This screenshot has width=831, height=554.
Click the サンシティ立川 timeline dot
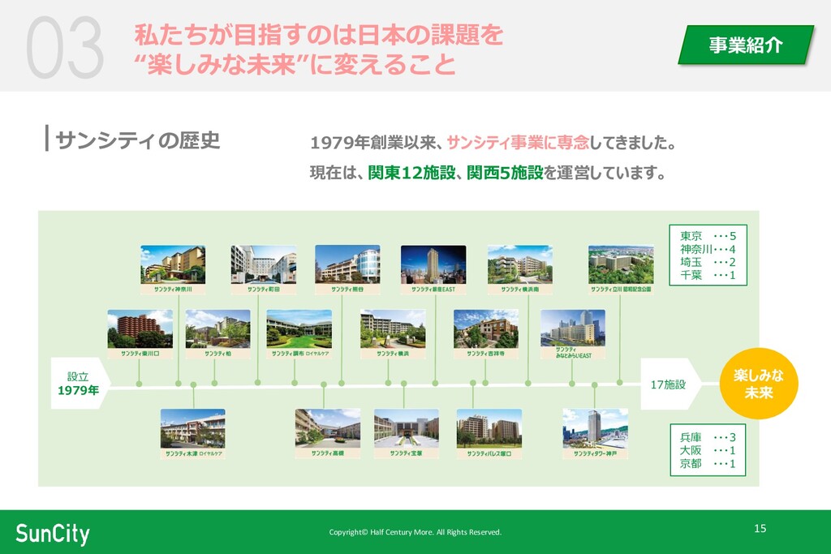(619, 382)
